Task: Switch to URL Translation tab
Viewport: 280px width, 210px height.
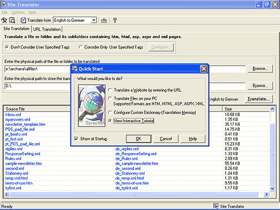Action: (47, 29)
